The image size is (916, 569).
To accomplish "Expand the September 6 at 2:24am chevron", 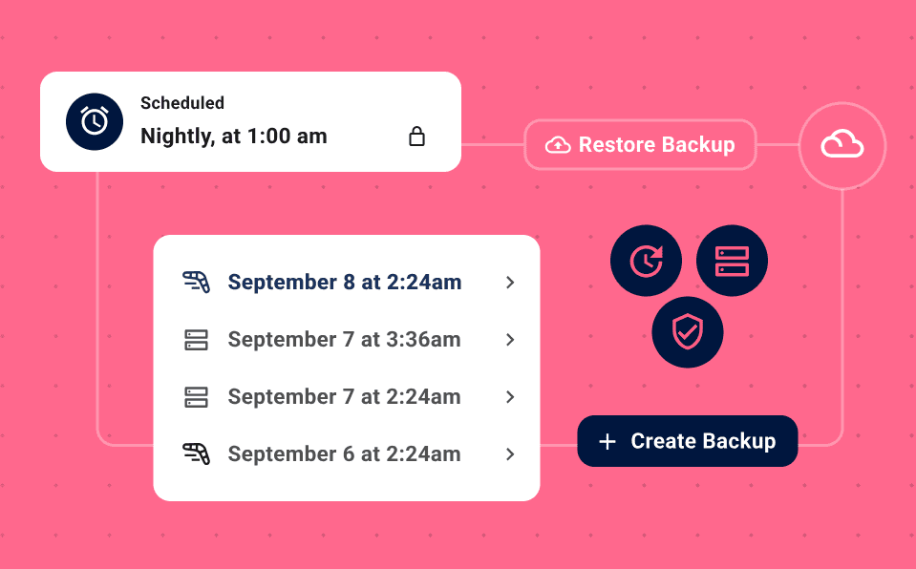I will click(x=510, y=454).
